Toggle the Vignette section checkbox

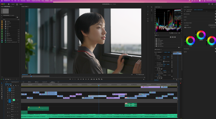(215, 52)
